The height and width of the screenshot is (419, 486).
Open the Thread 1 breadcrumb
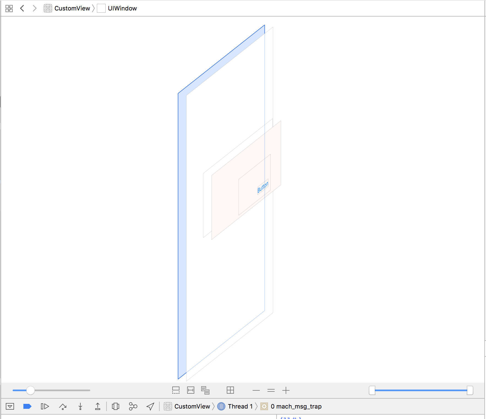coord(240,406)
